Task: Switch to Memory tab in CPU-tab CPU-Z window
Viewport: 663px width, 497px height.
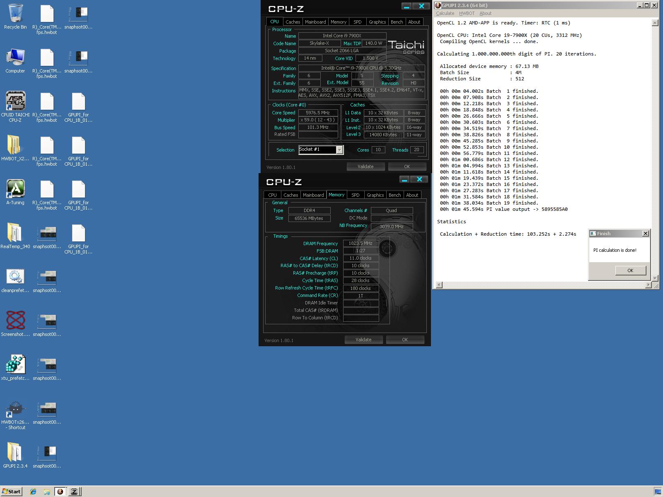Action: (338, 22)
